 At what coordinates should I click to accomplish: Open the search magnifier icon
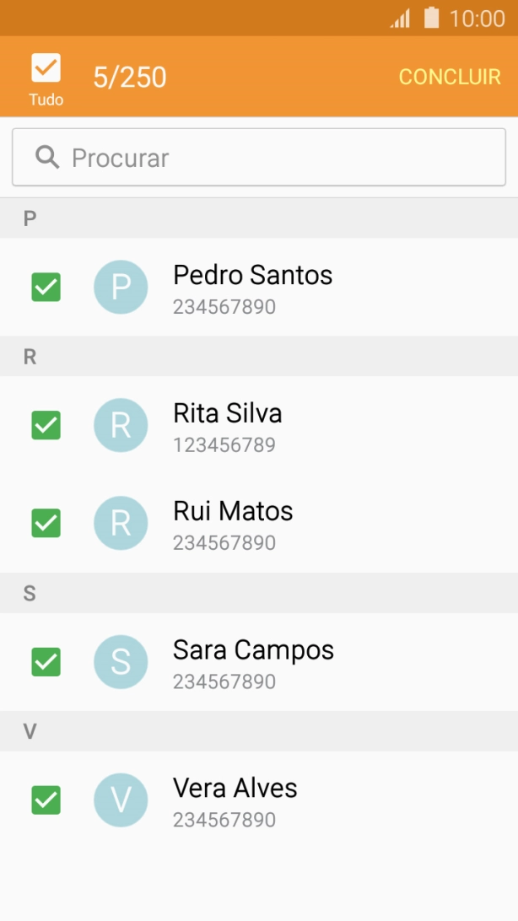46,157
